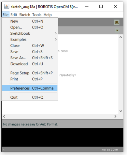127x155 pixels.
Task: Select Page Setup menu item
Action: click(30, 73)
